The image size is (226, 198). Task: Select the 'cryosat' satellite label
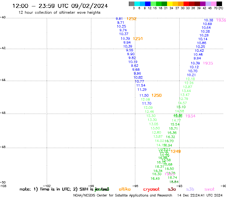click(151, 189)
